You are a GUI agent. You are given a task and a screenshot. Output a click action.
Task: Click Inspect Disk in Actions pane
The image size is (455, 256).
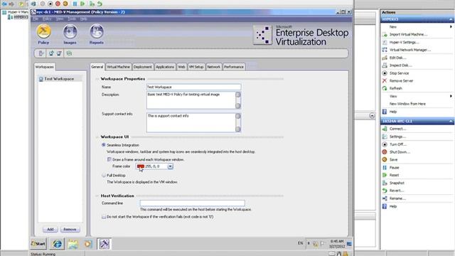[x=400, y=65]
